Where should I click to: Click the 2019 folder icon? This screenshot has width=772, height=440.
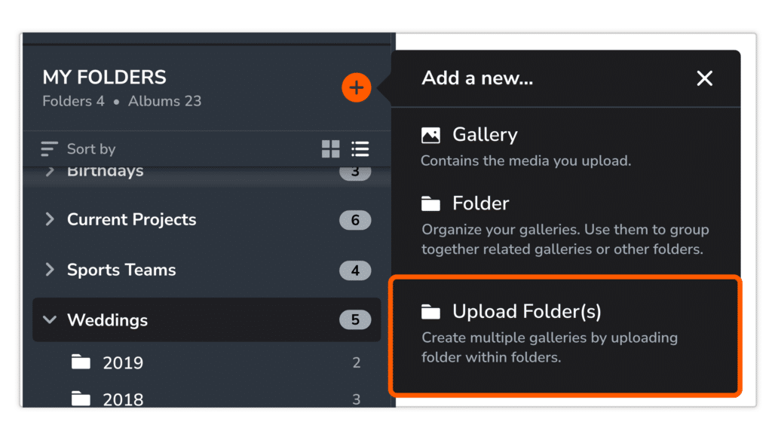point(83,362)
